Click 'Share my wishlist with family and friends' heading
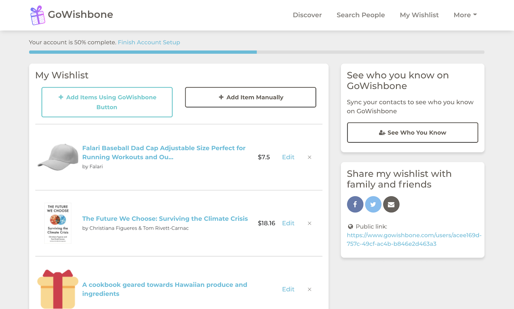Image resolution: width=514 pixels, height=309 pixels. coord(399,179)
